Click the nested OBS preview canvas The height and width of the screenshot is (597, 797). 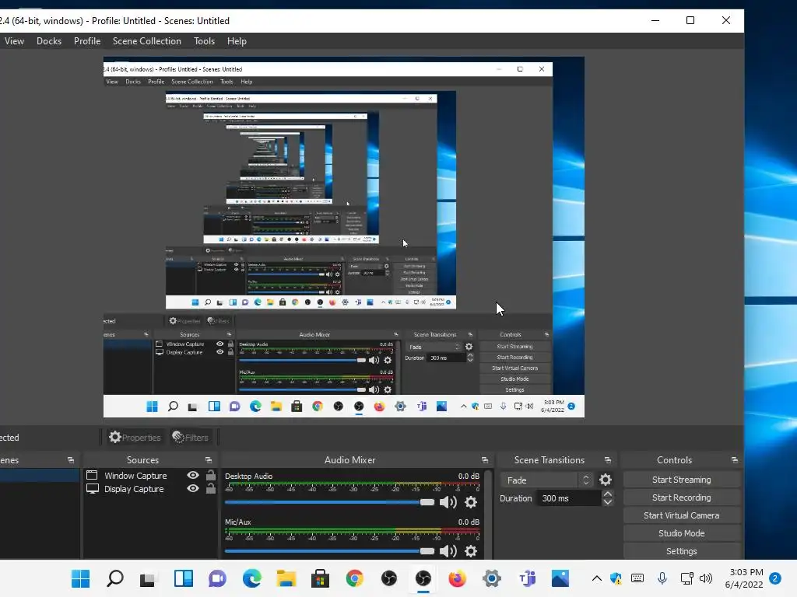(x=343, y=237)
